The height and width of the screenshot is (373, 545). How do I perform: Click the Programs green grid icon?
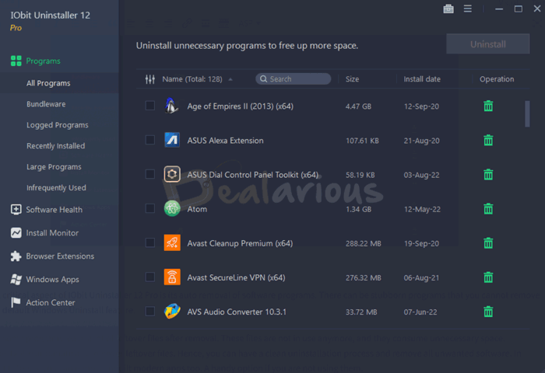pyautogui.click(x=16, y=61)
